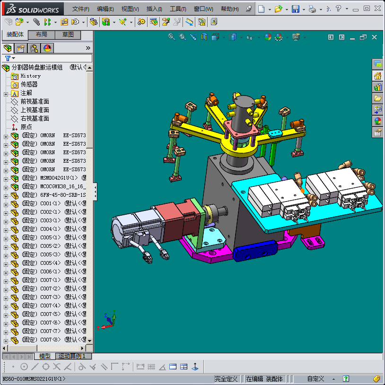The height and width of the screenshot is (385, 385).
Task: Open the Open-file dropdown arrow
Action: (287, 9)
